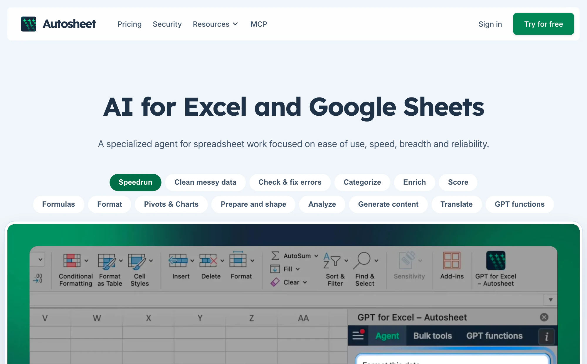The height and width of the screenshot is (364, 587).
Task: Click the info icon in sidebar
Action: 546,336
